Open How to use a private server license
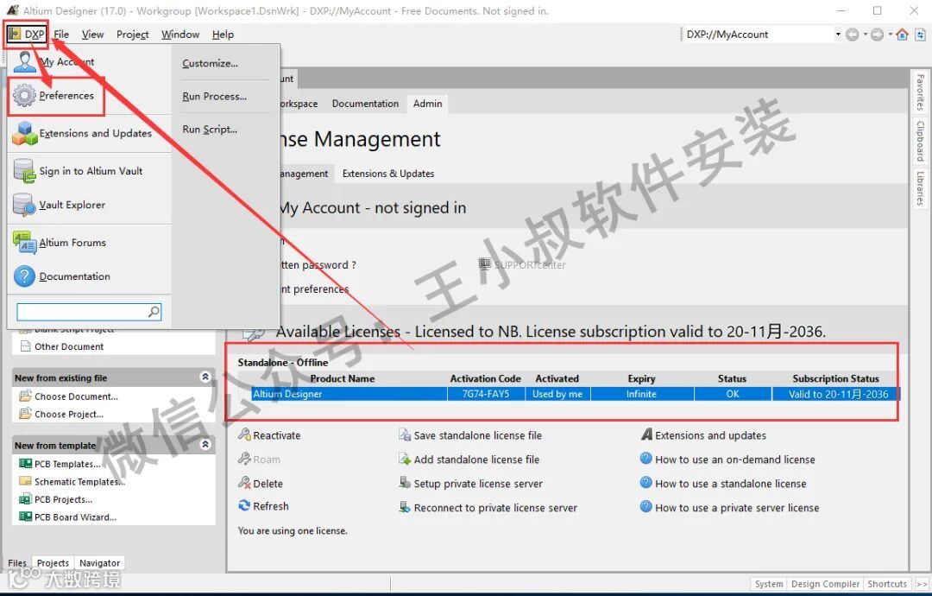 (x=737, y=508)
